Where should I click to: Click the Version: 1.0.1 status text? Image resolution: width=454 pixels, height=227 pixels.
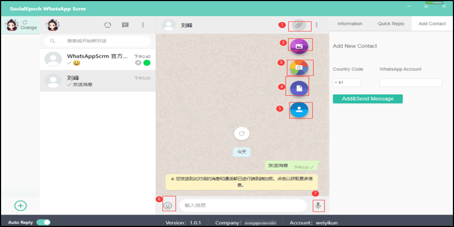[x=183, y=223]
